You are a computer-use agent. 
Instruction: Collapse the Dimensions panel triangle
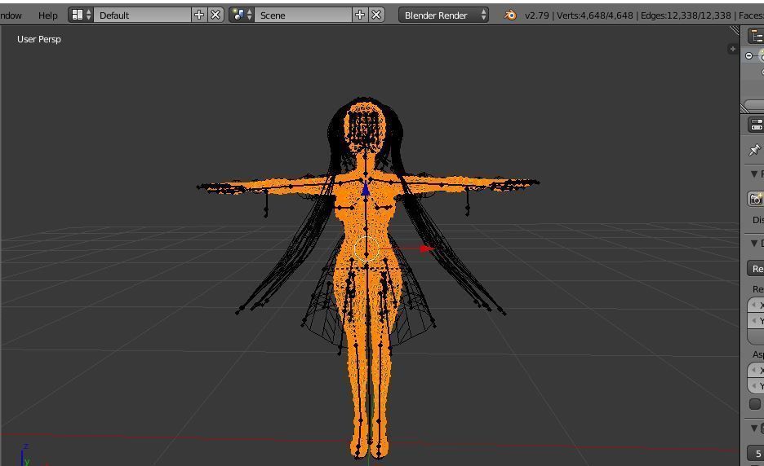(x=753, y=243)
